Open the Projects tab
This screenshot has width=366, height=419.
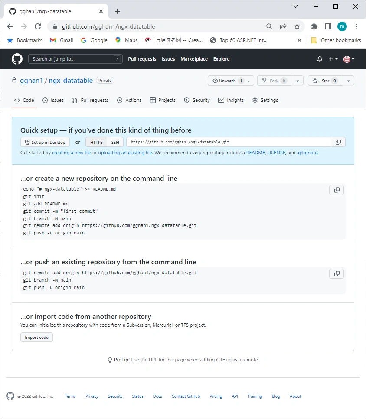(x=163, y=100)
